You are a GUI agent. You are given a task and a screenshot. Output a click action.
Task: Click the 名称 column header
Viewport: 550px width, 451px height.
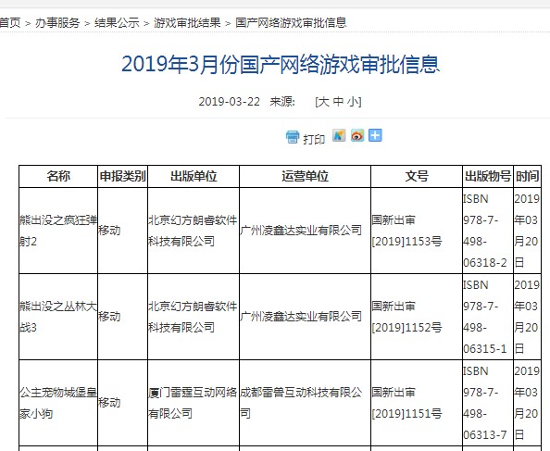58,176
